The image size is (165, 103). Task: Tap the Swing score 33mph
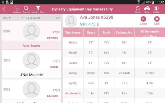[x=91, y=73]
